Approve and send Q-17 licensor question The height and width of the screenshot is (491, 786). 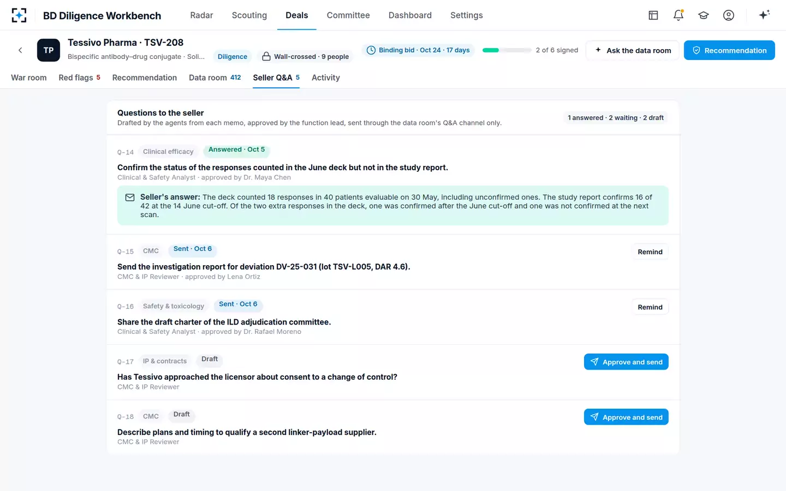[626, 362]
